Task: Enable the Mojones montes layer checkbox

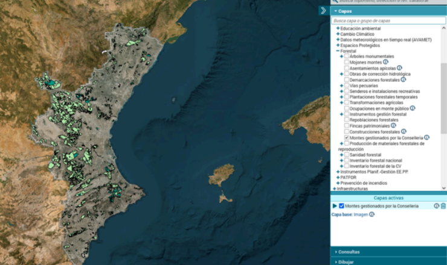Action: pos(347,62)
